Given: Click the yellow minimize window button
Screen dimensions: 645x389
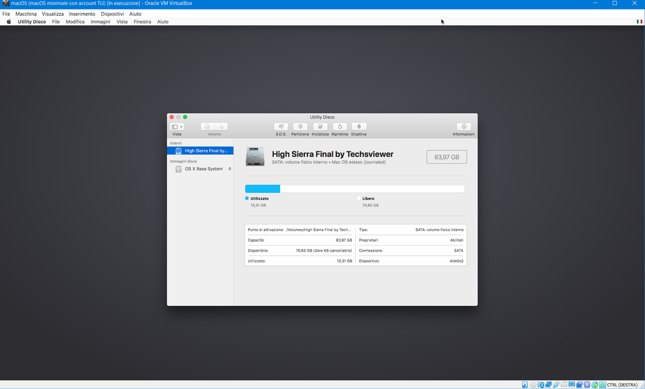Looking at the screenshot, I should point(178,117).
